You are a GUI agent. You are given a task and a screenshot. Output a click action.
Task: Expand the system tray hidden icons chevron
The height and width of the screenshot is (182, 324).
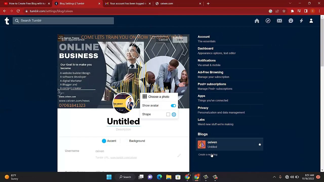point(274,177)
